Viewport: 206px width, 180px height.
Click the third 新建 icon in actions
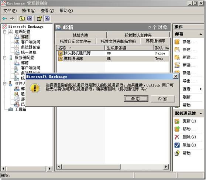pyautogui.click(x=177, y=58)
